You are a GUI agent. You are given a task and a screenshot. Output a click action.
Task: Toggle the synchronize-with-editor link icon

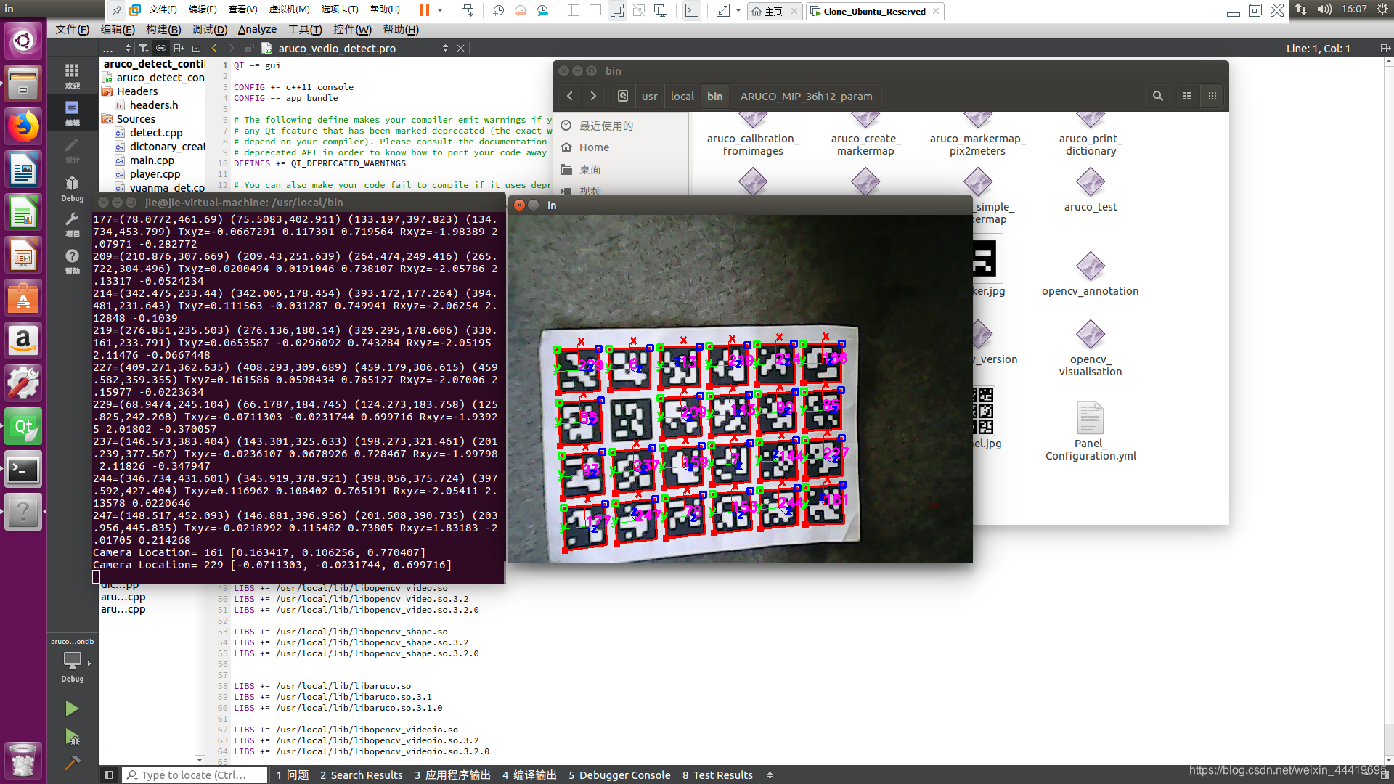coord(160,48)
